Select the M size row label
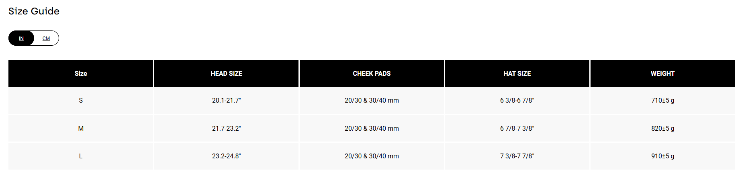This screenshot has height=180, width=742. [x=81, y=128]
